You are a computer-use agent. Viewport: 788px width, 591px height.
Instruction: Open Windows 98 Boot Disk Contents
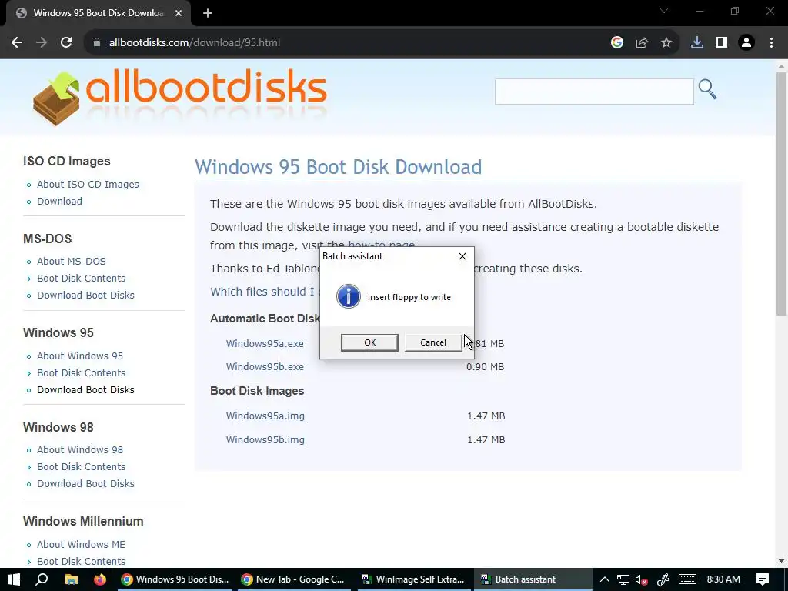click(81, 467)
